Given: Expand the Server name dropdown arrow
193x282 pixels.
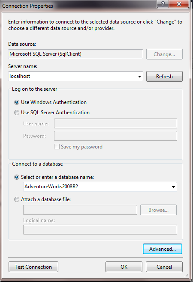Looking at the screenshot, I should pos(139,77).
